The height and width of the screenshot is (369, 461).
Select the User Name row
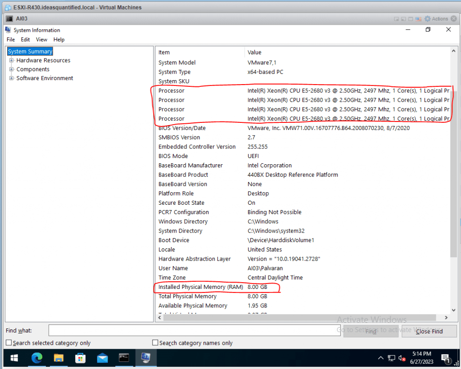(303, 268)
